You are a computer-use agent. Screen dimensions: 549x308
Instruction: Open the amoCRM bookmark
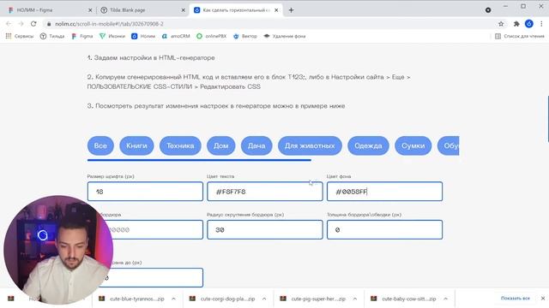coord(175,36)
